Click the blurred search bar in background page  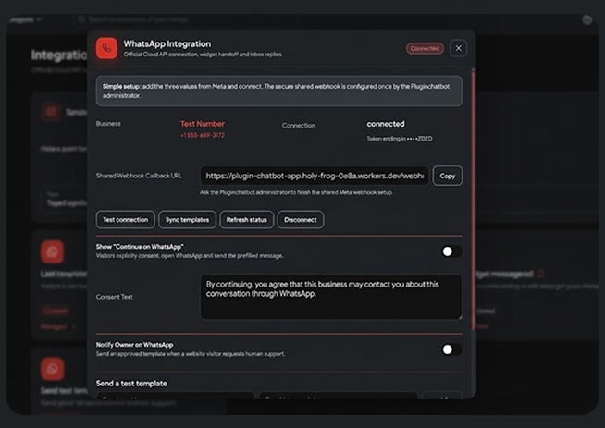[x=185, y=19]
